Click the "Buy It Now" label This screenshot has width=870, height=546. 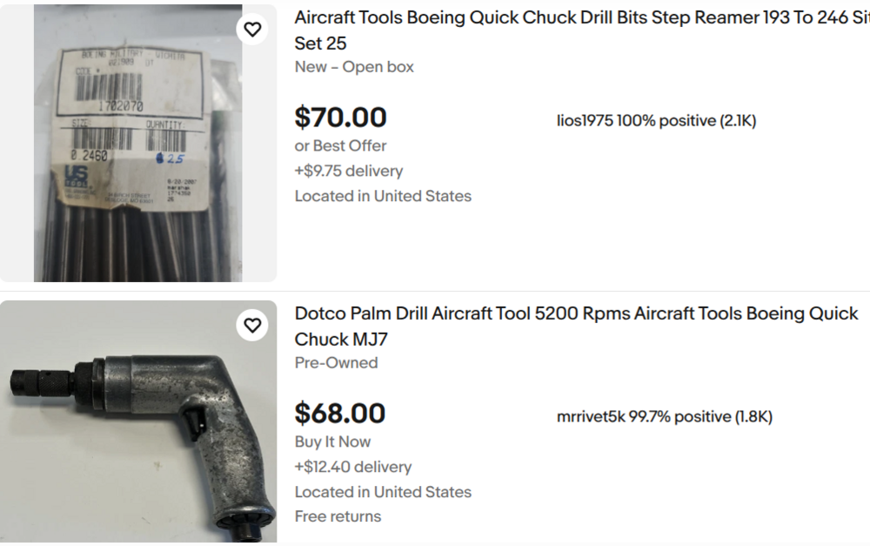[332, 442]
